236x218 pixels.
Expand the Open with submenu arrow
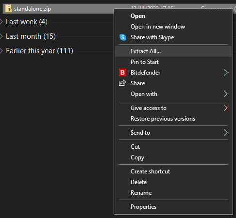click(x=226, y=94)
